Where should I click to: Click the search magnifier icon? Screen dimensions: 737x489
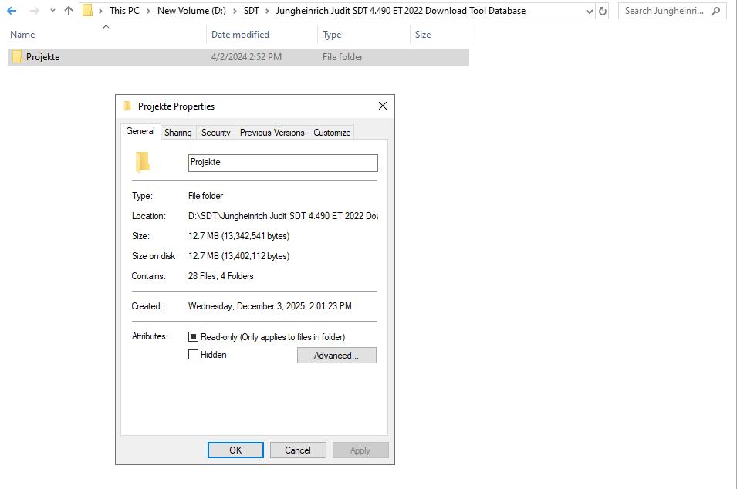point(716,11)
